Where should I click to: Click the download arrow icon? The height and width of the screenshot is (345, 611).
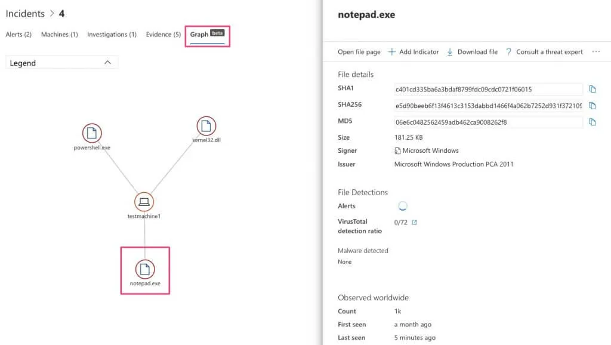[450, 51]
